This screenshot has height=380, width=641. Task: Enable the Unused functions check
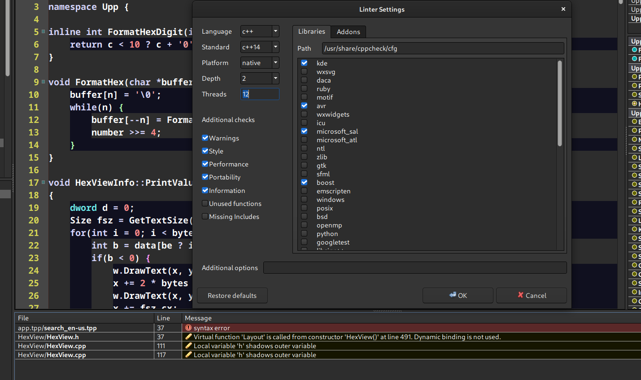coord(205,203)
